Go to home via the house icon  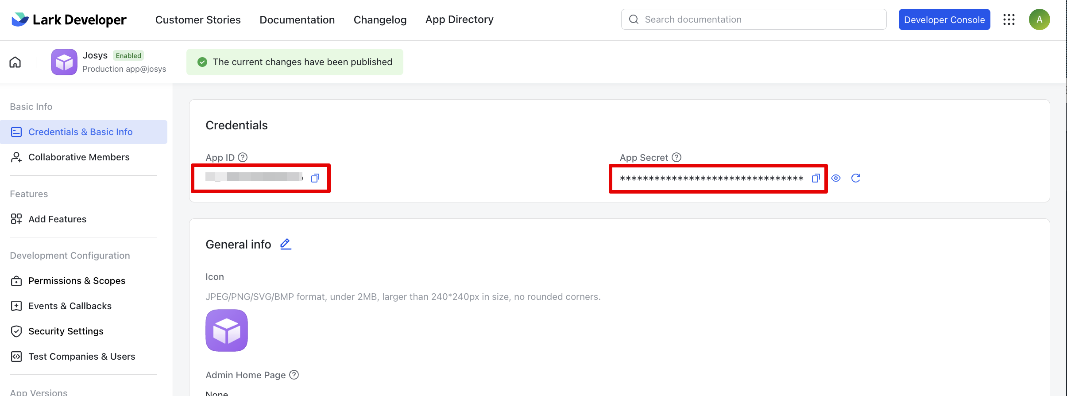click(x=15, y=62)
